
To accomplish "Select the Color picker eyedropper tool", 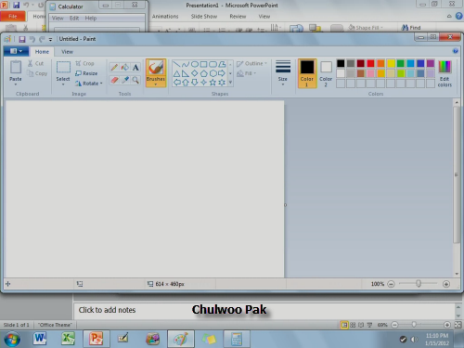I will pyautogui.click(x=125, y=80).
